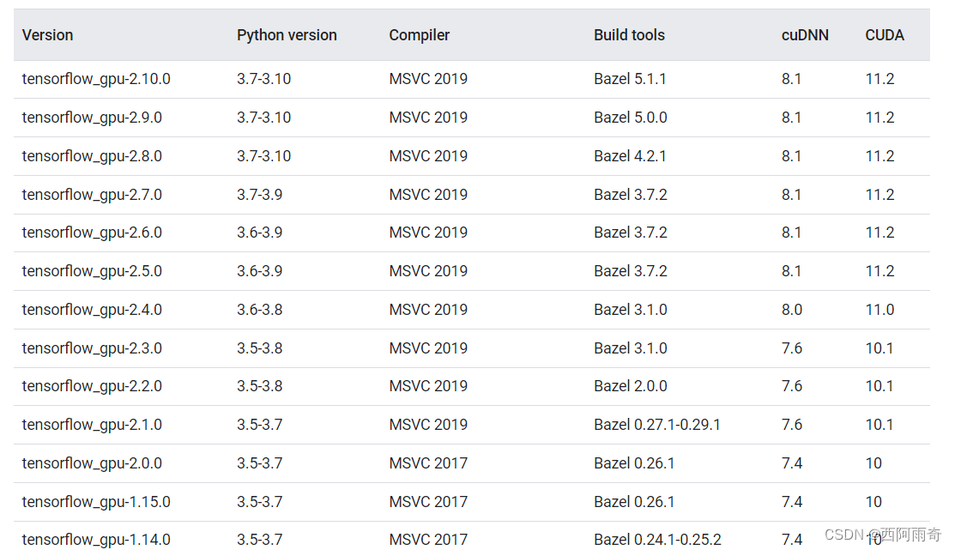Click the Version column header

pos(47,35)
